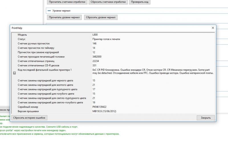Image resolution: width=228 pixels, height=146 pixels.
Task: Click green log line mentioning "настройки печати или менеджер задач"
Action: coord(33,130)
